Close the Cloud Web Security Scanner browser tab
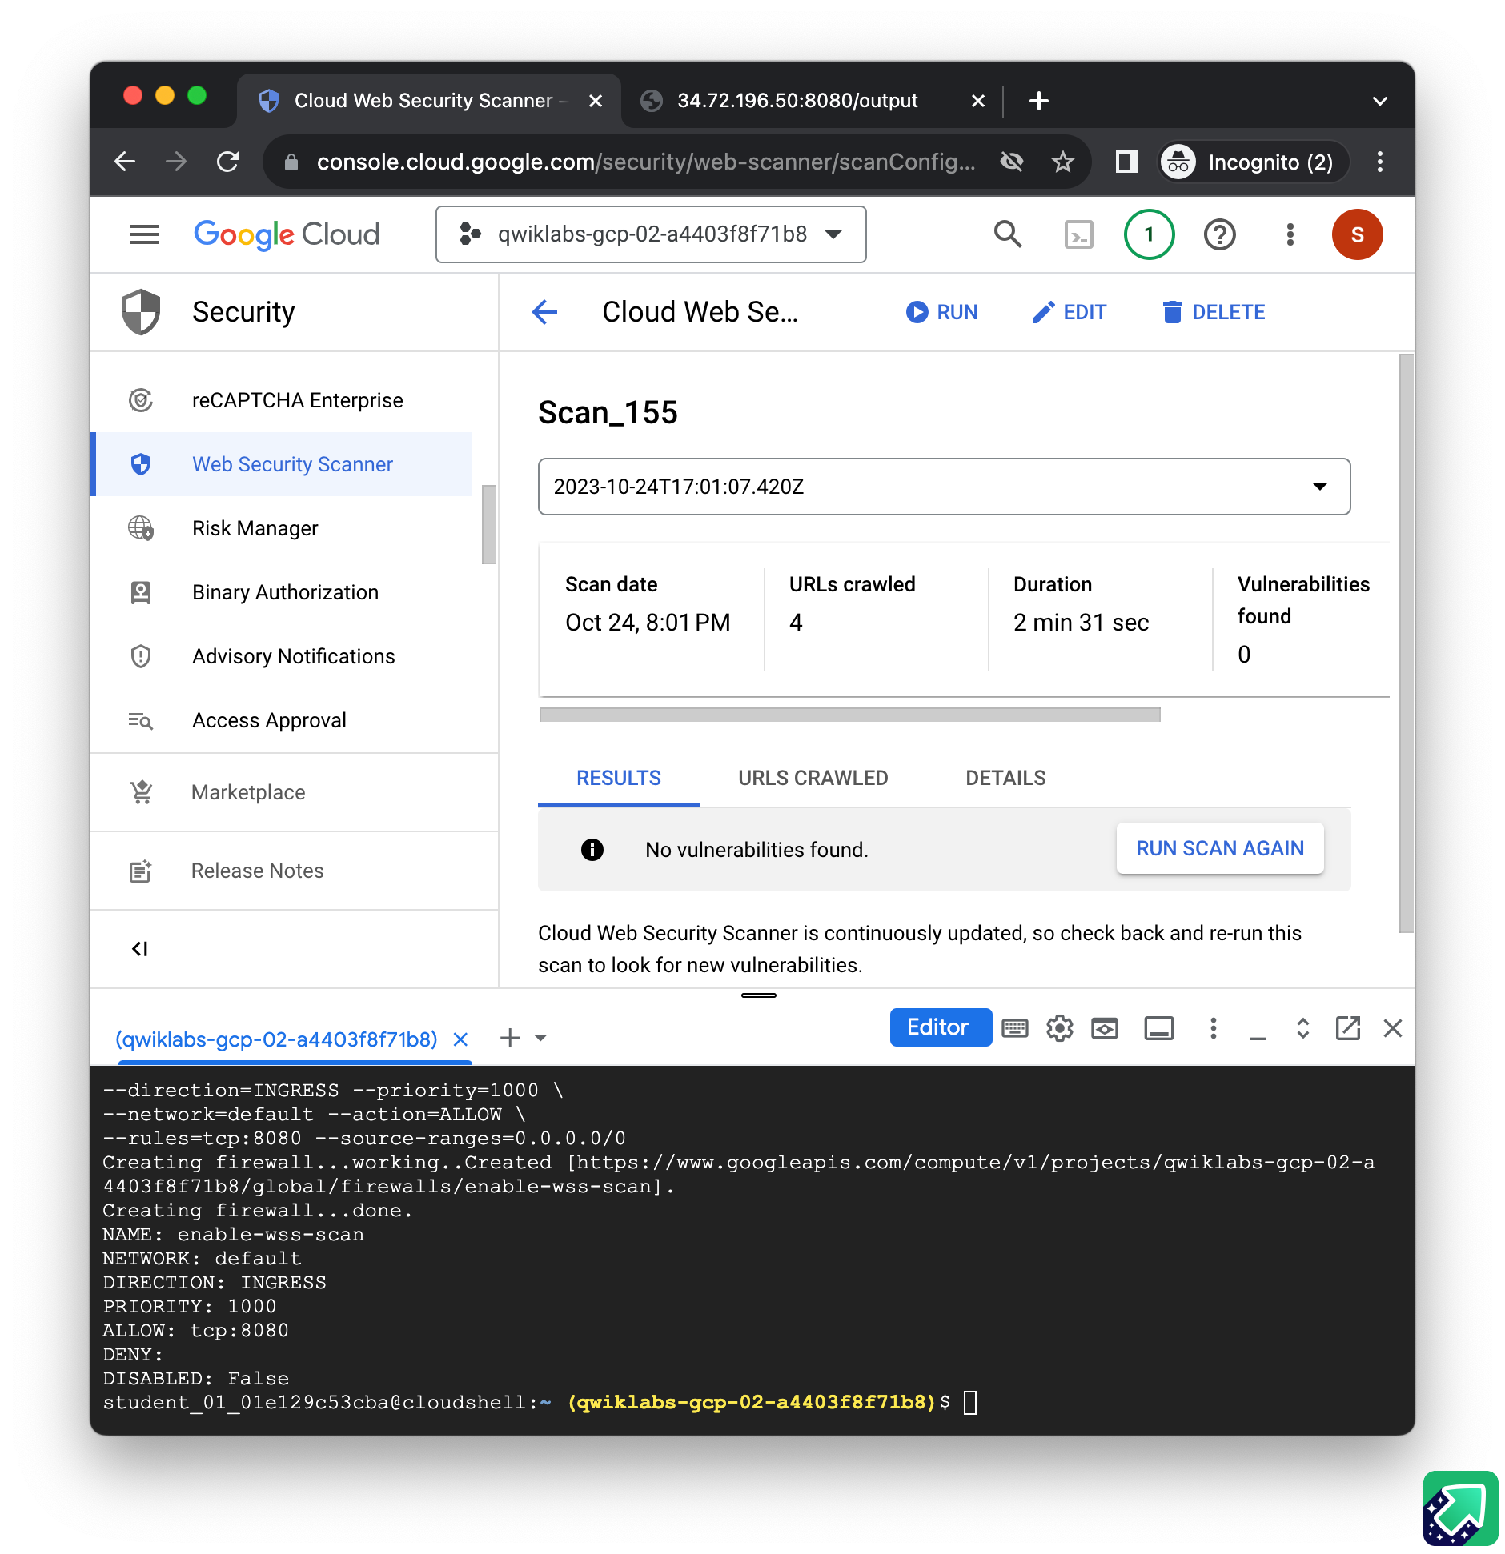Viewport: 1505px width, 1554px height. (x=595, y=101)
